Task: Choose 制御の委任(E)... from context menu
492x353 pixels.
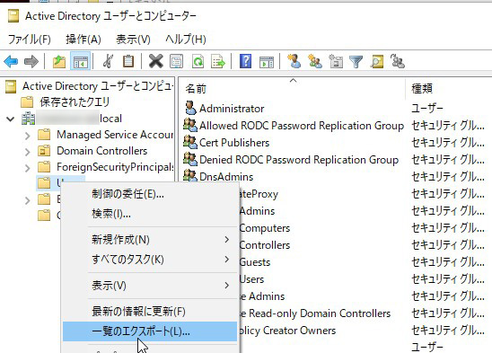Action: [x=150, y=194]
